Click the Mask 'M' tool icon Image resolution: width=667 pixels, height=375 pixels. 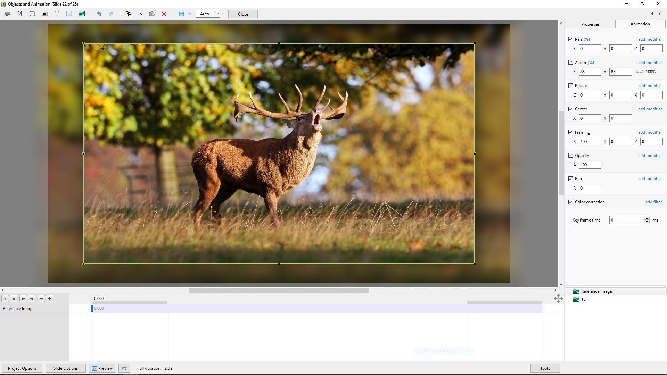point(20,14)
